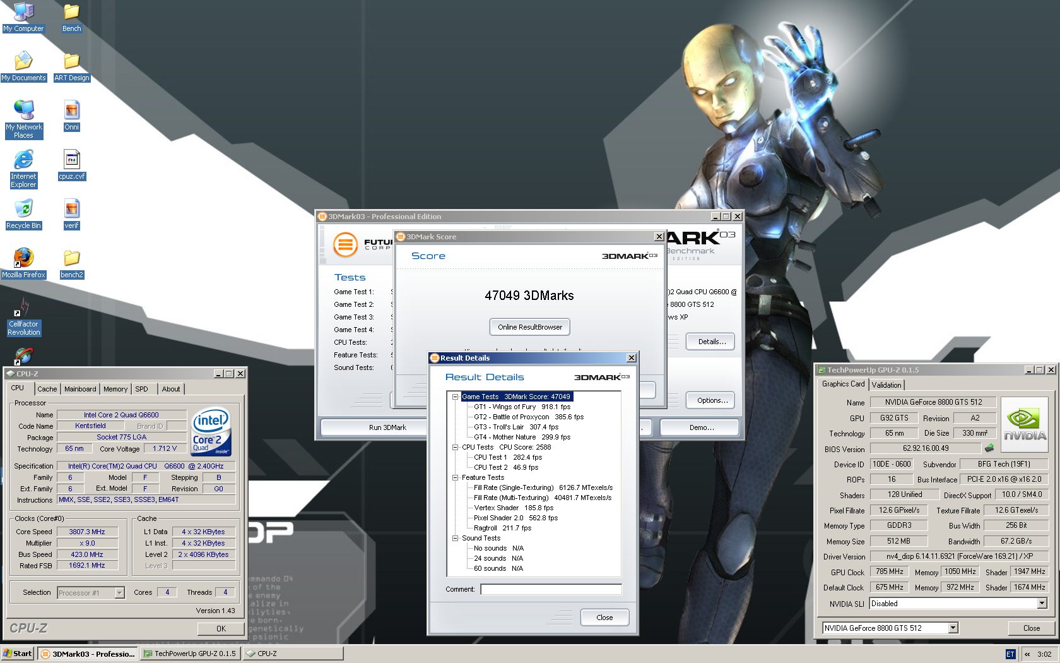Click the BIOS save chip icon in GPU-Z

(989, 448)
